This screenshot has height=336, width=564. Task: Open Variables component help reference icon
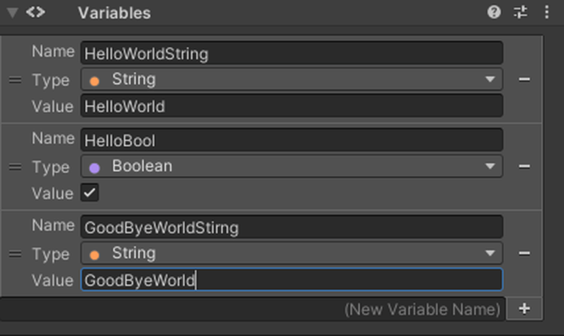coord(494,12)
